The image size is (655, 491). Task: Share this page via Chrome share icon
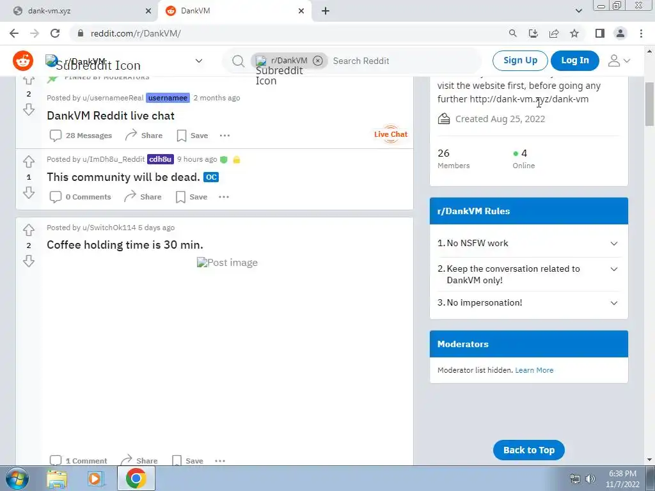[x=554, y=33]
